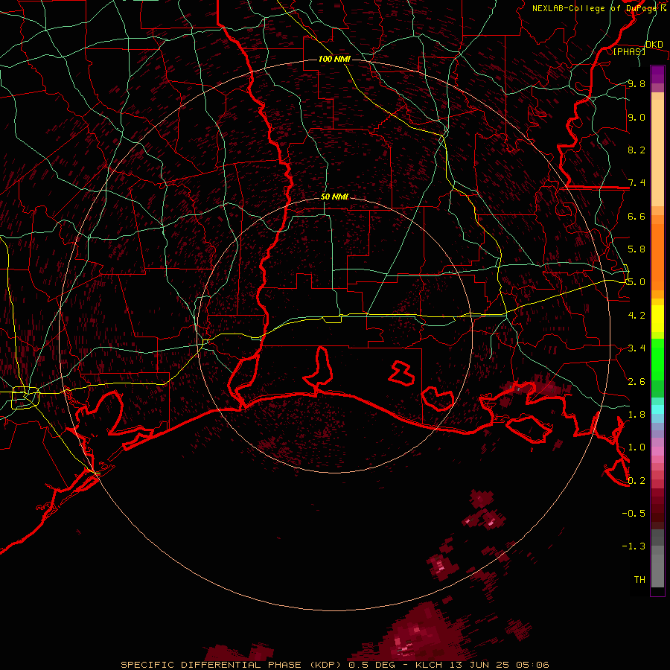Click the 9.0 value on color scale
Screen dimensions: 670x670
click(636, 117)
